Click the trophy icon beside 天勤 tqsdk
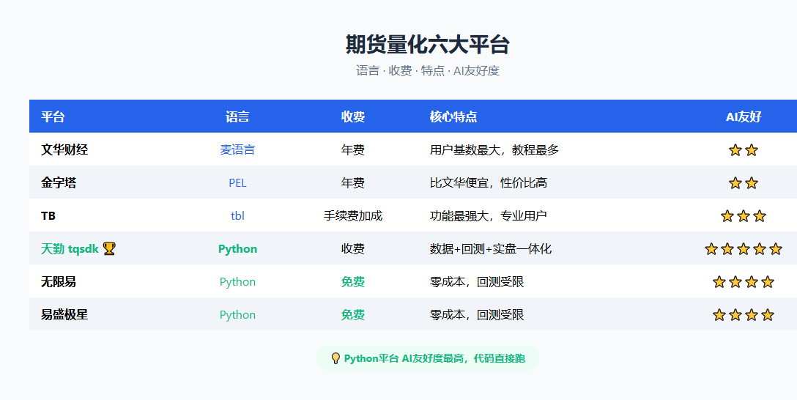The height and width of the screenshot is (400, 797). (109, 248)
